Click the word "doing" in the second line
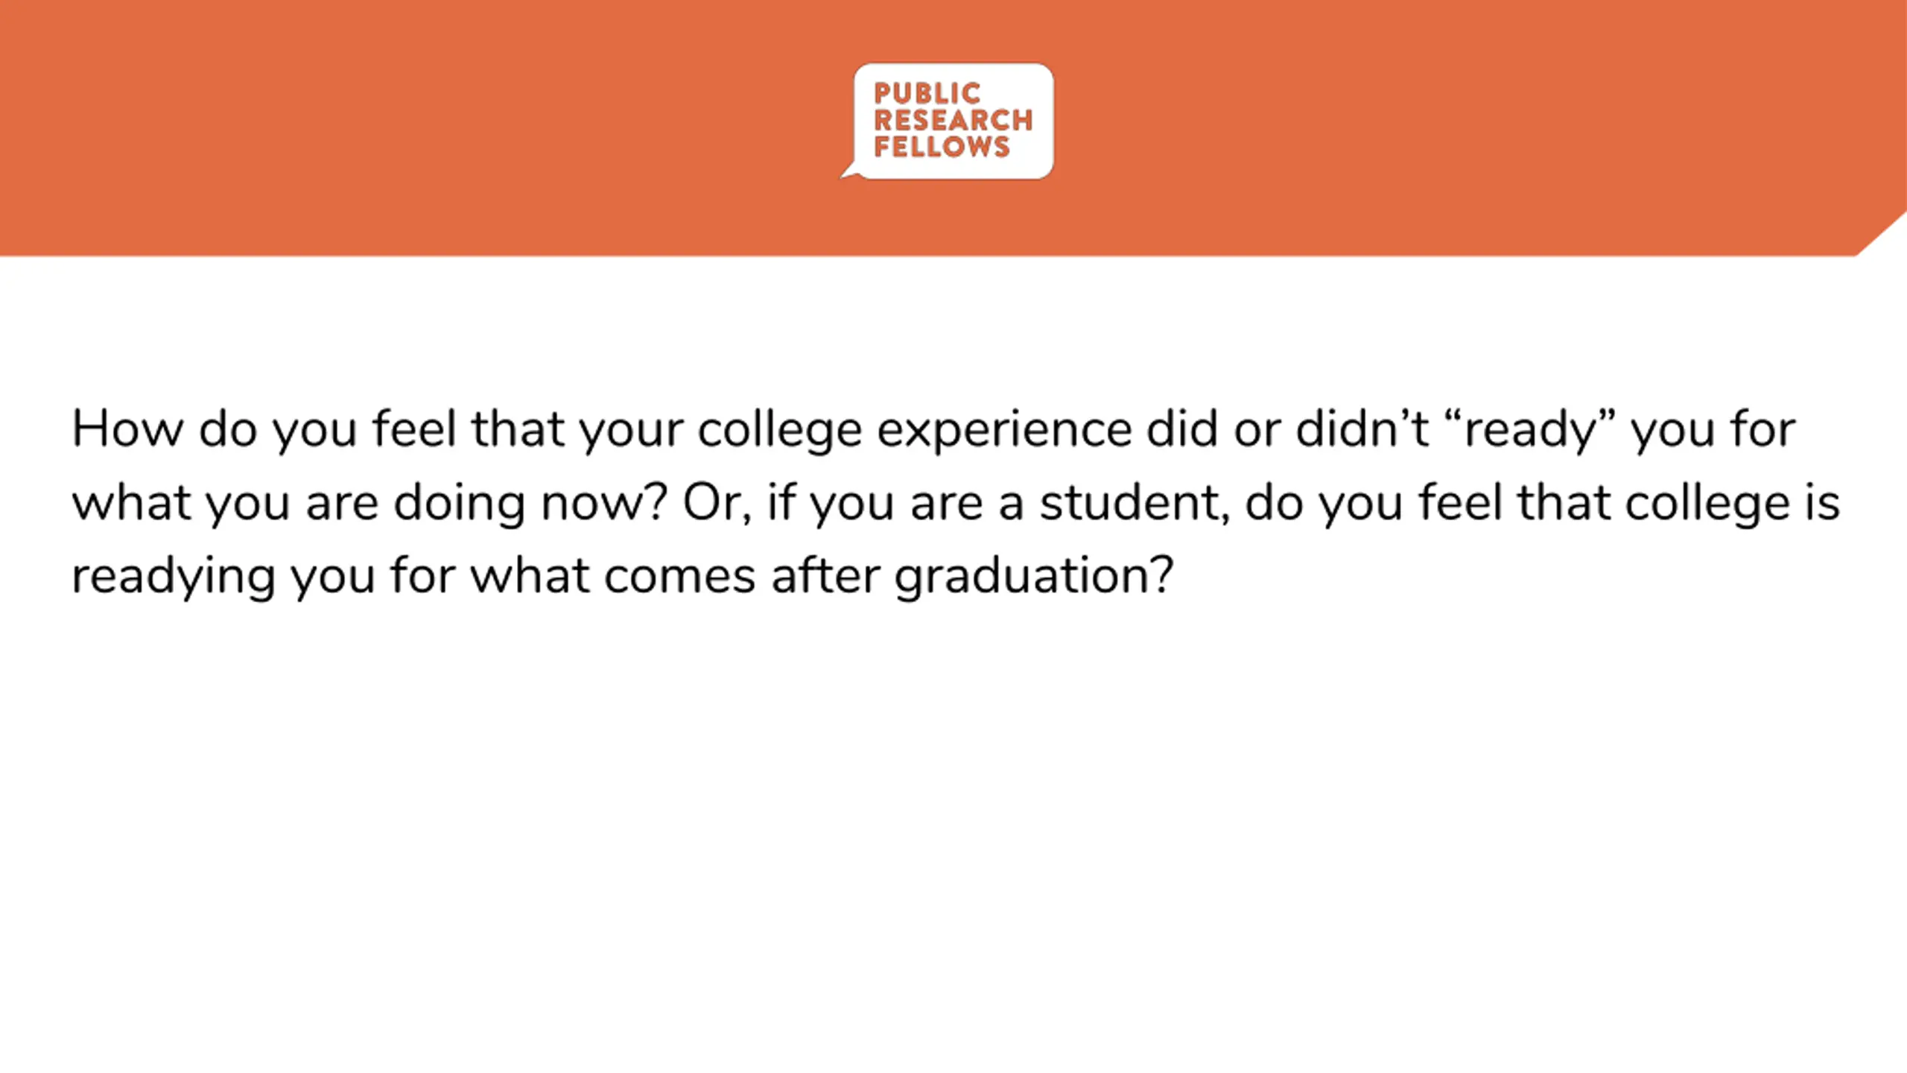Image resolution: width=1907 pixels, height=1073 pixels. tap(460, 504)
